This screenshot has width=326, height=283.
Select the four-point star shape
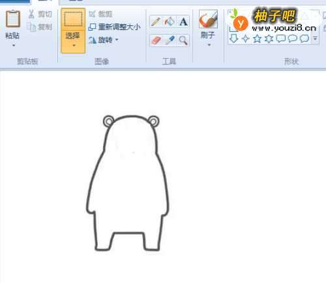coord(246,38)
